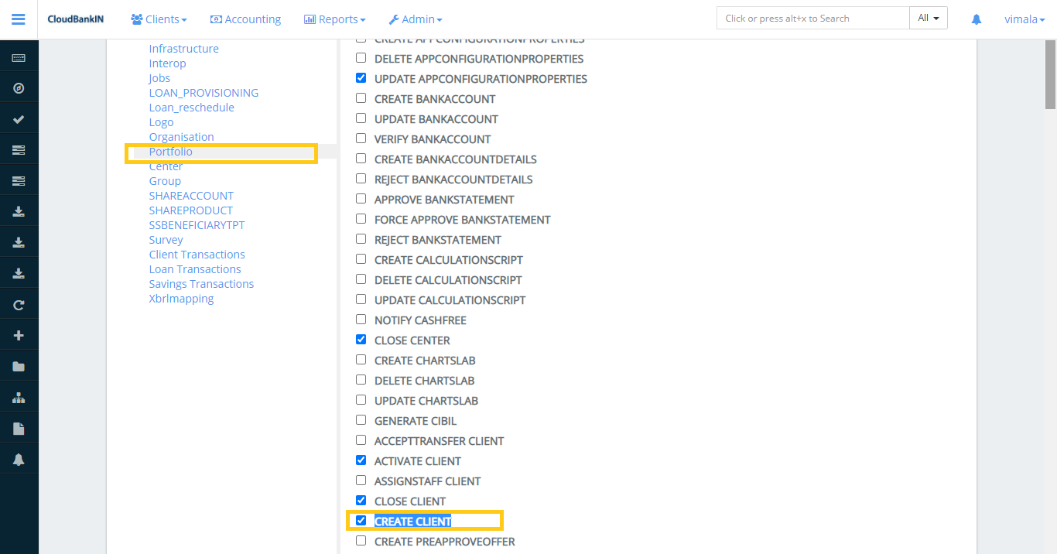Uncheck the ACTIVATE CLIENT permission
This screenshot has height=554, width=1057.
(361, 460)
